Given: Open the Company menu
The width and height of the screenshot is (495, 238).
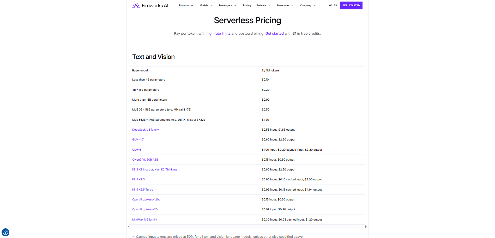Looking at the screenshot, I should [x=308, y=5].
